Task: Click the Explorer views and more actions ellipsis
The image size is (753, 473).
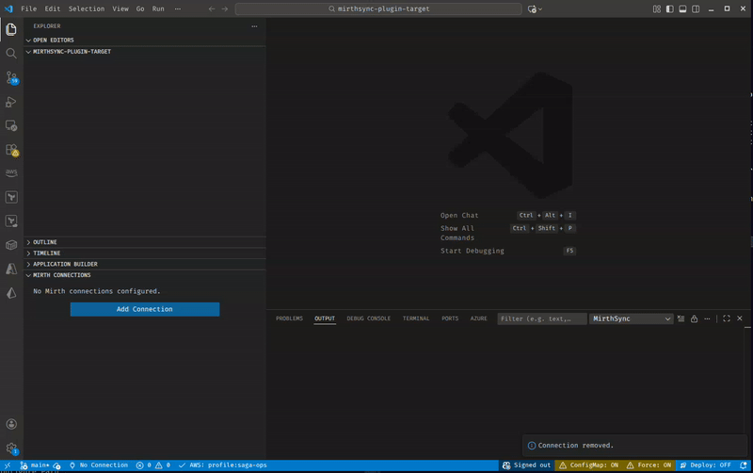Action: coord(254,26)
